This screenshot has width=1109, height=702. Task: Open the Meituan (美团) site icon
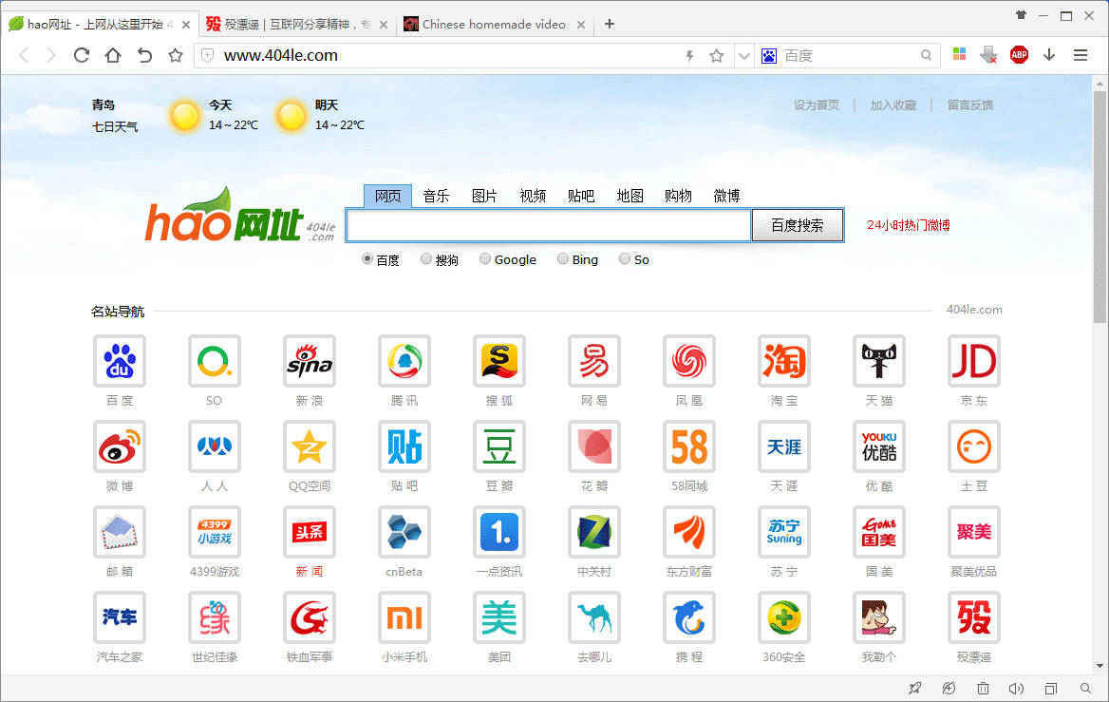pos(499,617)
